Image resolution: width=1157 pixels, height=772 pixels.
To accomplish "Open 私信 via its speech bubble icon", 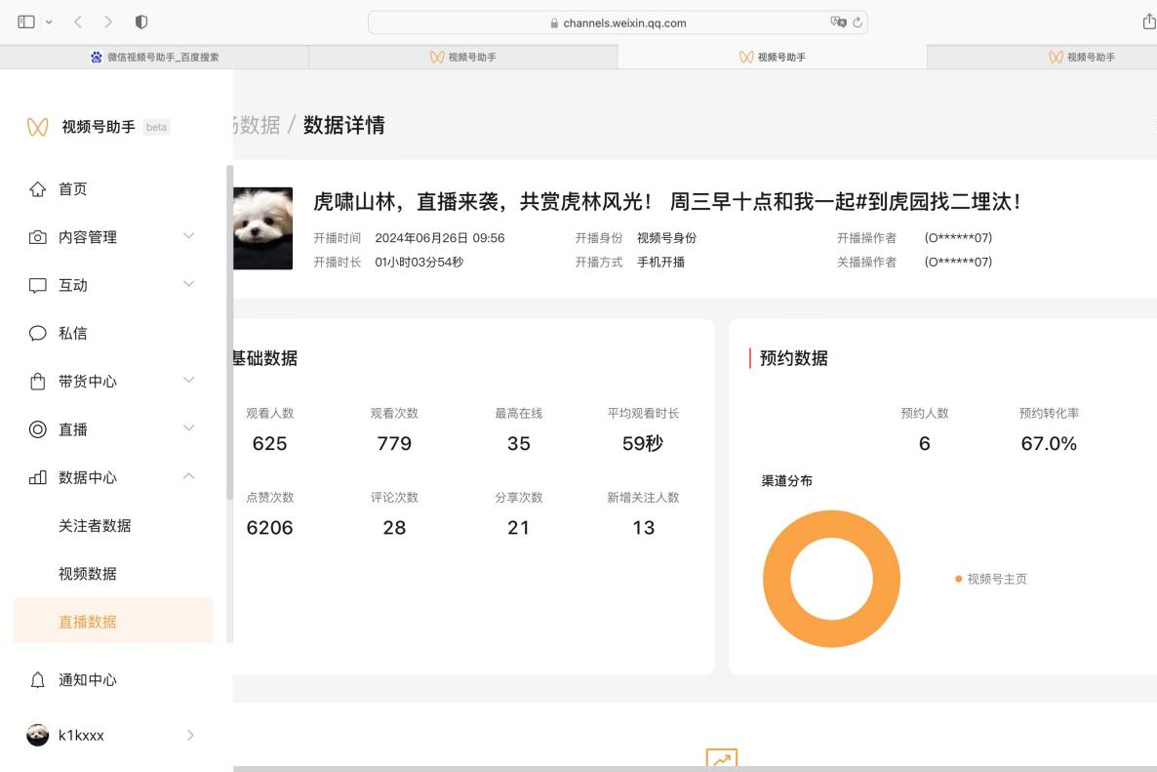I will click(37, 333).
